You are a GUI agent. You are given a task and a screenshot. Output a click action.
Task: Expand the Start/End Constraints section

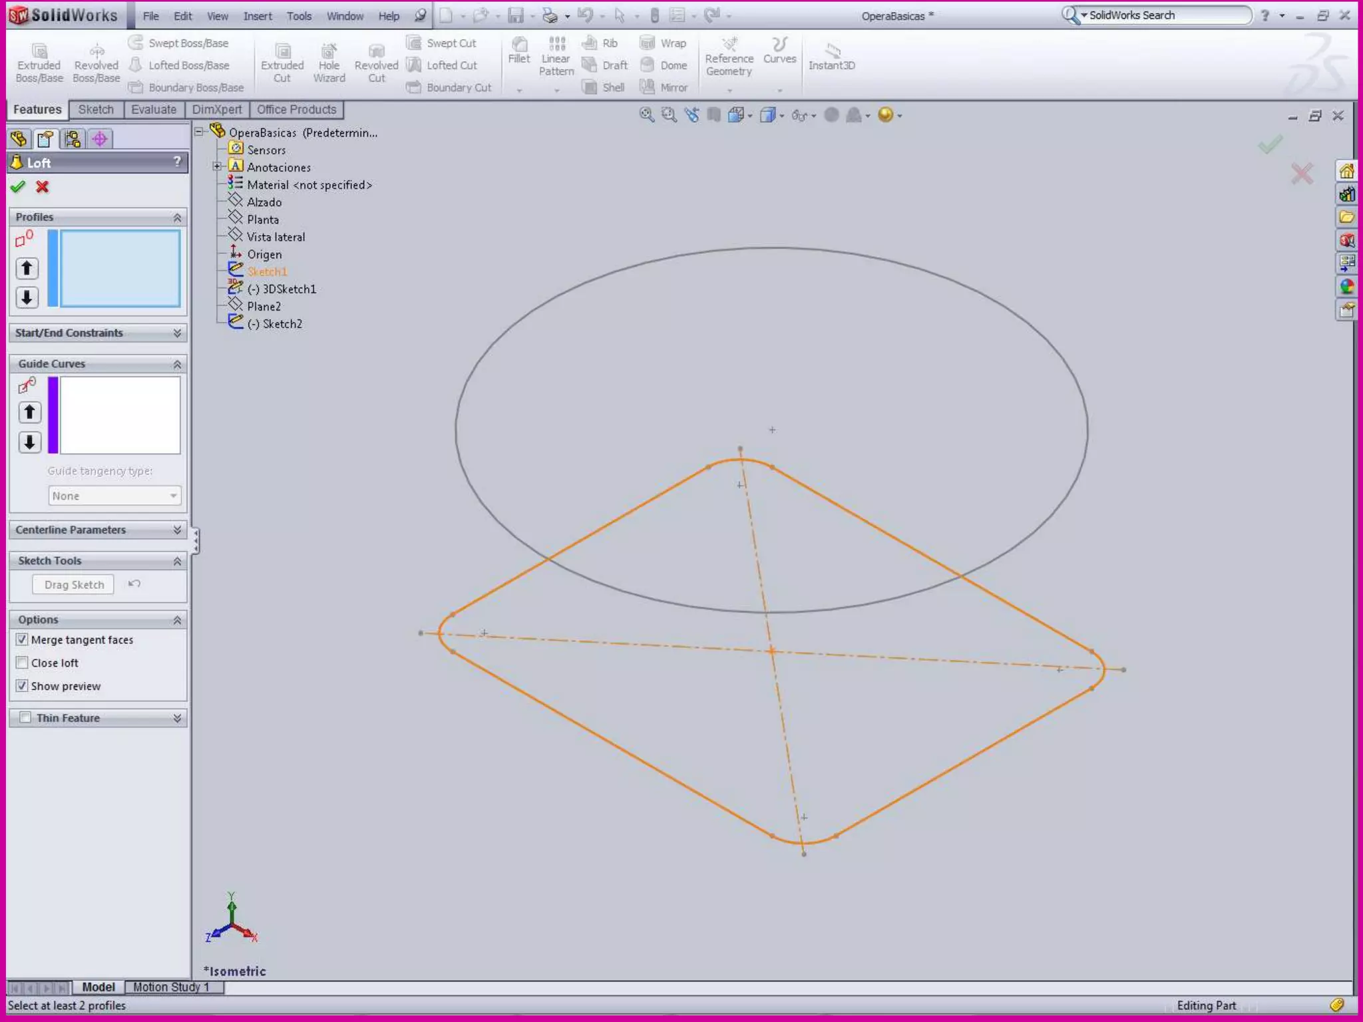point(177,333)
